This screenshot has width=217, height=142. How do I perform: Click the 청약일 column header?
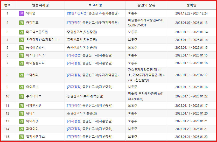pyautogui.click(x=191, y=5)
